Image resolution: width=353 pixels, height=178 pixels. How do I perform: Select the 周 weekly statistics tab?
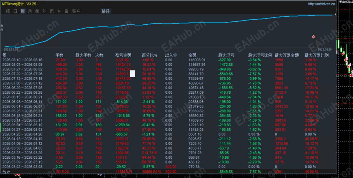pyautogui.click(x=23, y=11)
